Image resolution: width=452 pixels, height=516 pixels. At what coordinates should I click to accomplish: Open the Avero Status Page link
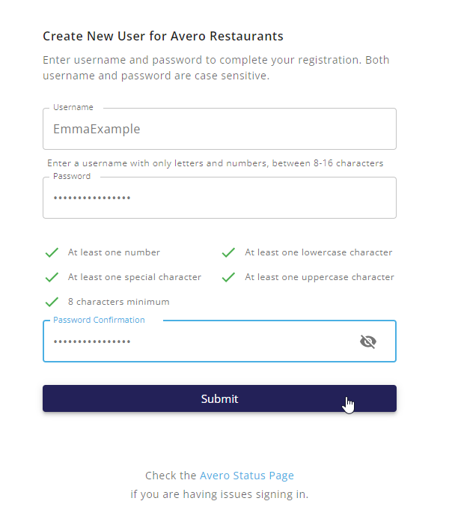(246, 476)
